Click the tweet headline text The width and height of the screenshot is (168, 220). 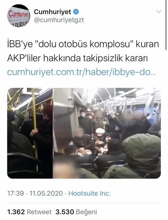click(83, 51)
